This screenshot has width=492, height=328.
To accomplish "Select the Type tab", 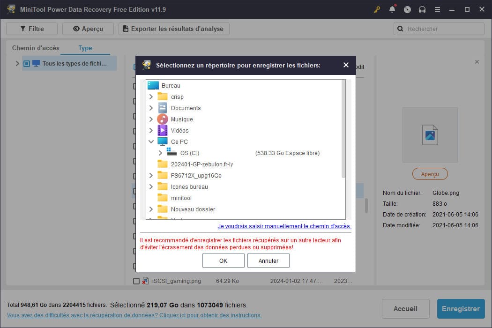I will coord(85,48).
